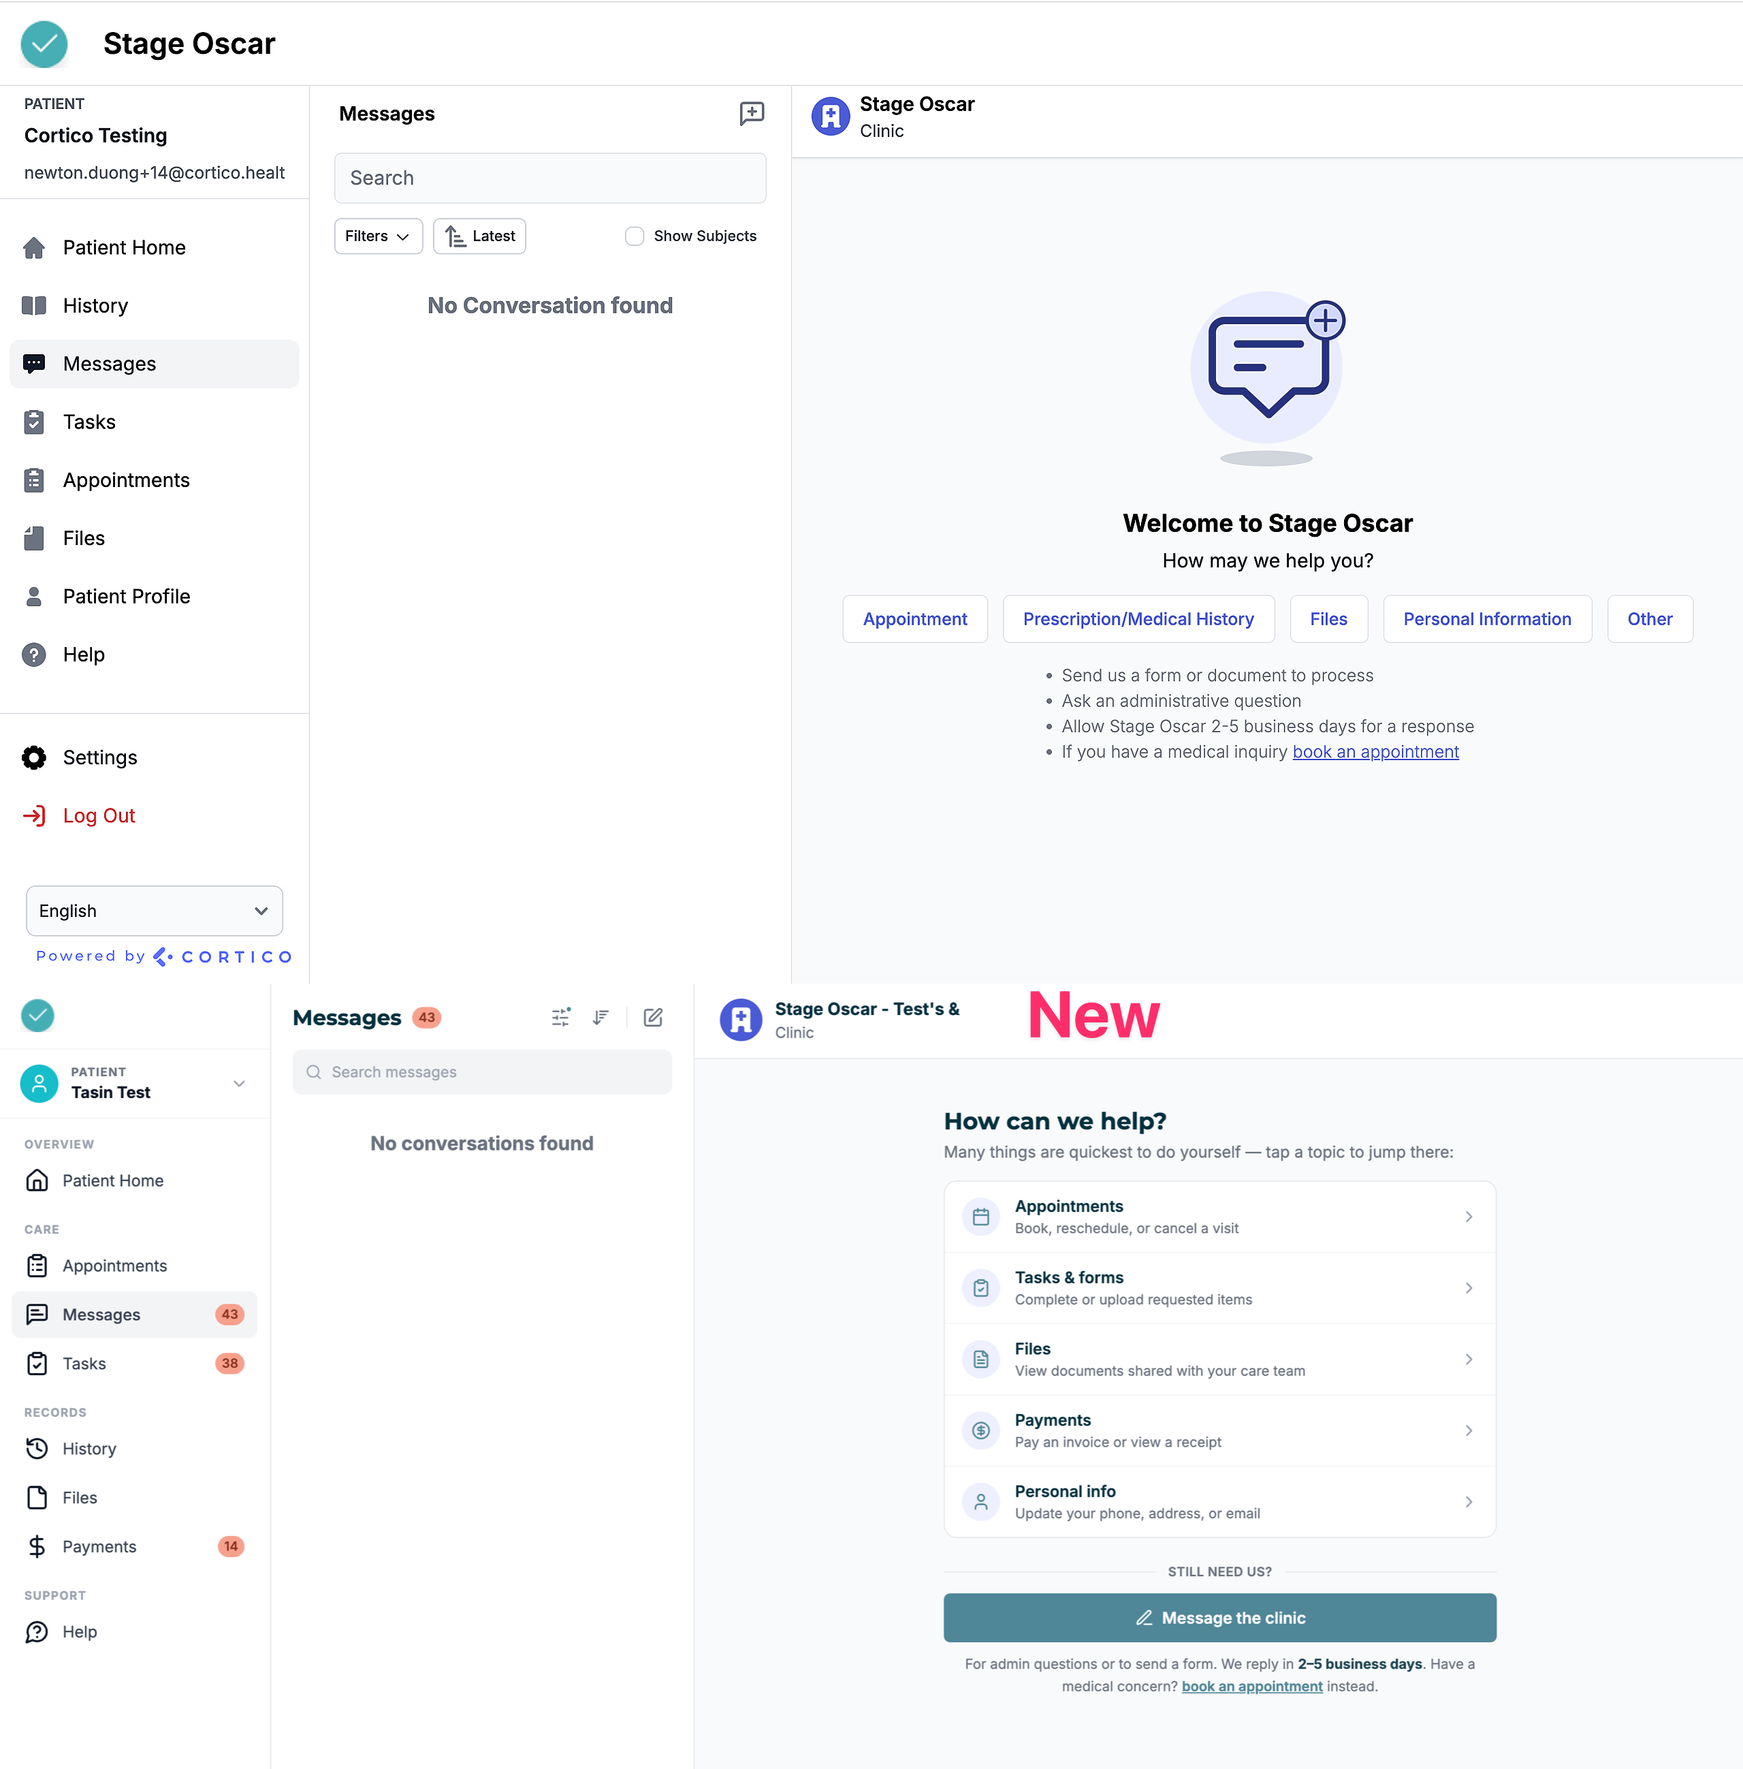Sort conversations with the Latest button

point(480,236)
